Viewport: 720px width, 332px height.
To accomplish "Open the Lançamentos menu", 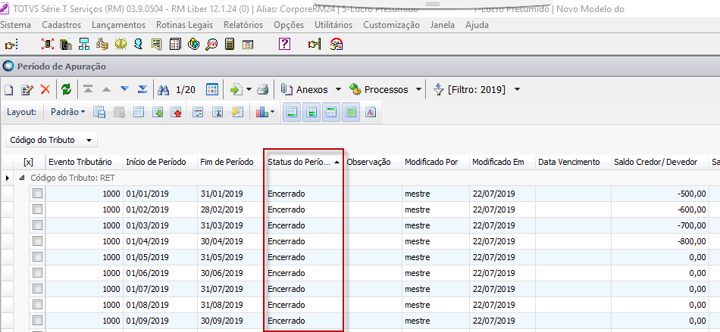I will 118,25.
